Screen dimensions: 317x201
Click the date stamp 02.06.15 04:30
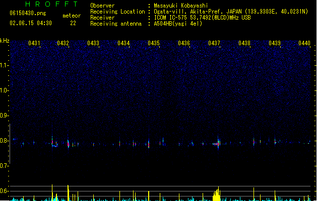point(31,23)
